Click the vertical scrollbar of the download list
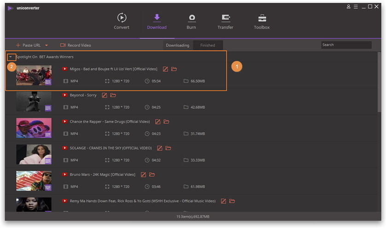The image size is (386, 228). (x=379, y=82)
